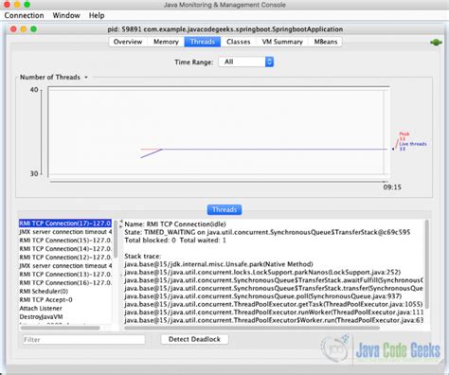Screen dimensions: 449x375
Task: Expand the Number of Threads chart selector
Action: coord(54,77)
